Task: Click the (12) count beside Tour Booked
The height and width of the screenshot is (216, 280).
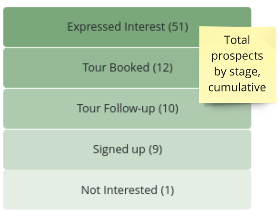Action: (163, 68)
